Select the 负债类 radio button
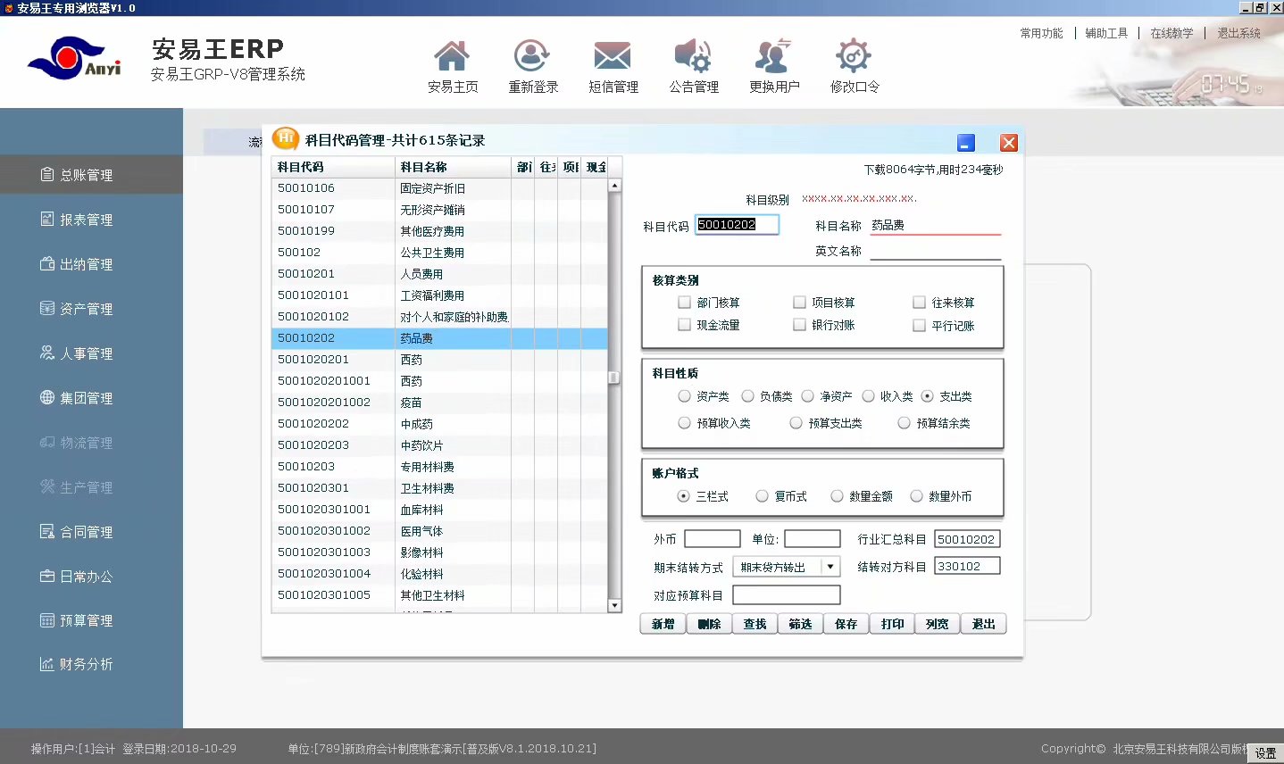The width and height of the screenshot is (1284, 764). pyautogui.click(x=747, y=396)
